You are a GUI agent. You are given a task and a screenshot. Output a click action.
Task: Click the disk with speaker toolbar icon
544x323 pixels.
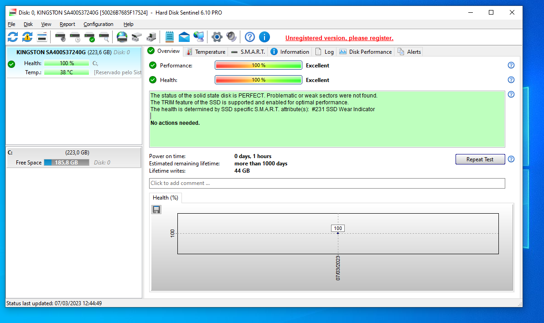pos(60,37)
